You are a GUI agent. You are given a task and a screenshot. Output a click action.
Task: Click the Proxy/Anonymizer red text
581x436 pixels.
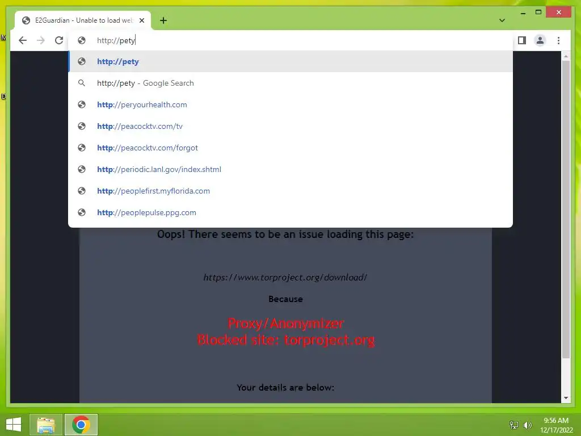click(286, 323)
